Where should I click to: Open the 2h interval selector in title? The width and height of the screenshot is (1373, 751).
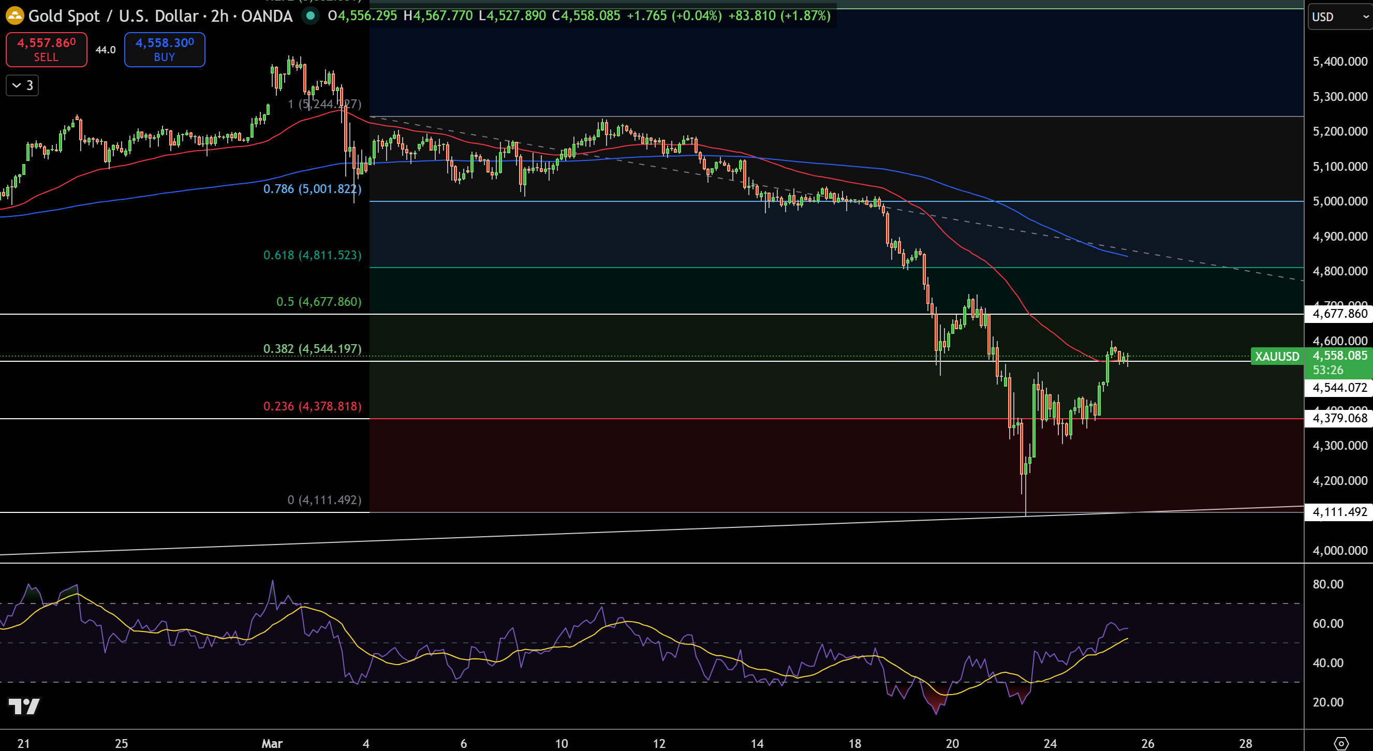(x=219, y=16)
